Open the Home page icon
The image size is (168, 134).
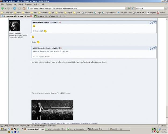tap(24, 8)
